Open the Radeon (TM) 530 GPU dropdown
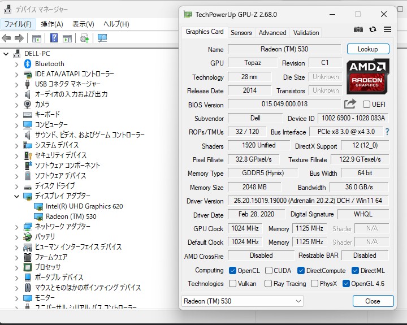Viewport: 407px width, 325px height. tap(243, 301)
